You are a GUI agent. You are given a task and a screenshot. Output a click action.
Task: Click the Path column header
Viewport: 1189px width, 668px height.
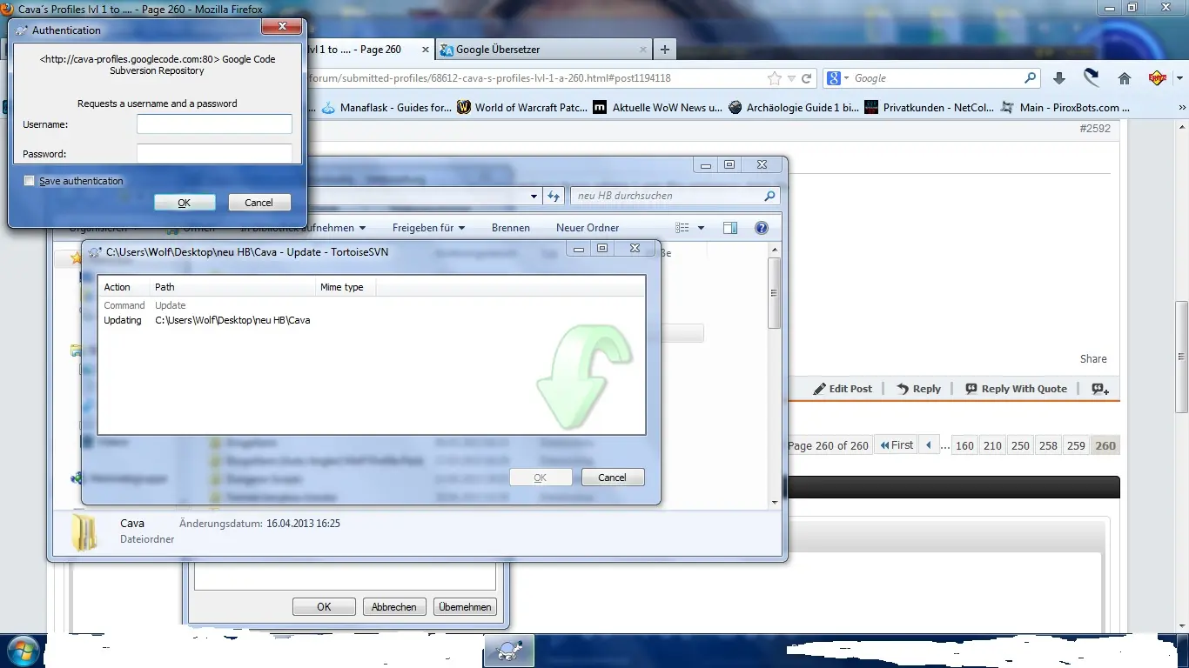point(165,287)
